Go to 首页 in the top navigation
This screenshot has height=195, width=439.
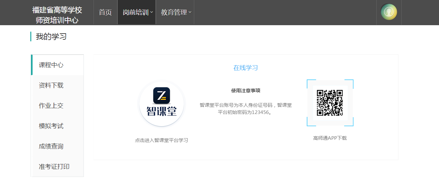[105, 12]
